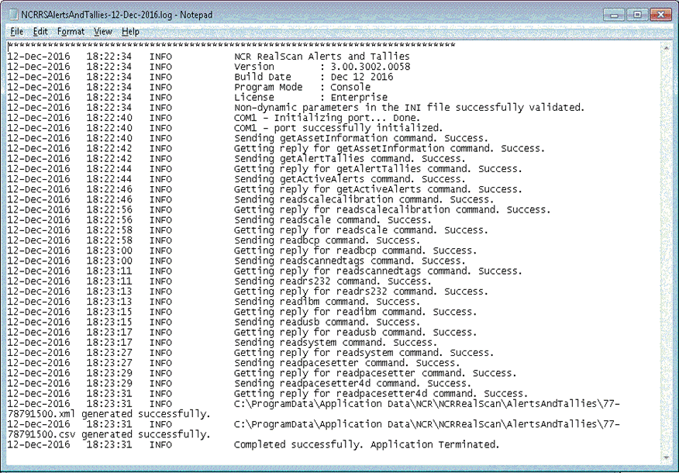The width and height of the screenshot is (679, 473).
Task: Click 'COM1 - port successfully initialized.' line
Action: click(x=338, y=128)
